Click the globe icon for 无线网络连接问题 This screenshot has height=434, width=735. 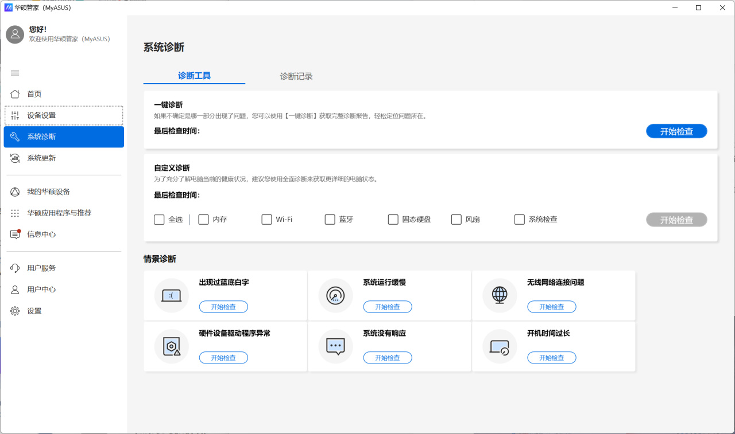click(500, 296)
